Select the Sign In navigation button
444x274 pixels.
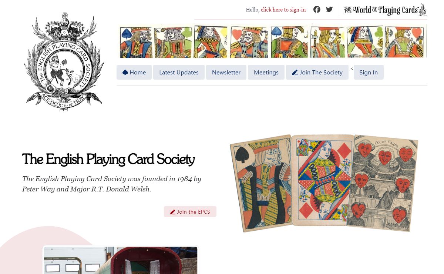[x=369, y=72]
